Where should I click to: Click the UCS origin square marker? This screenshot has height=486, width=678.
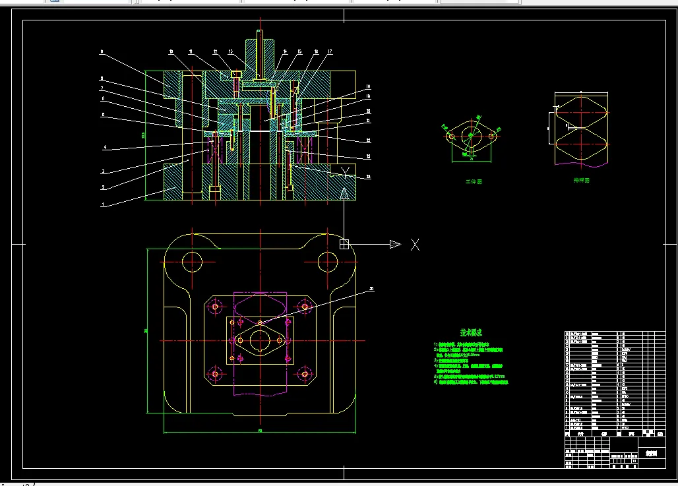coord(344,244)
